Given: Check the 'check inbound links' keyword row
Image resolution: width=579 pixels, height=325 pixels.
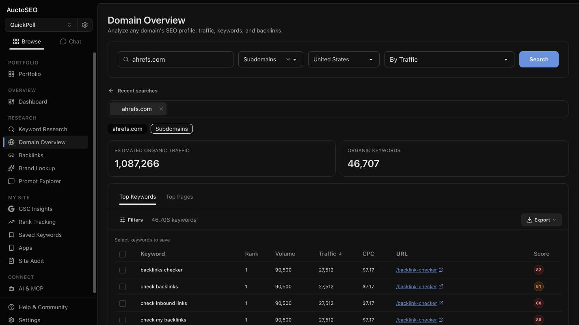Looking at the screenshot, I should [123, 303].
